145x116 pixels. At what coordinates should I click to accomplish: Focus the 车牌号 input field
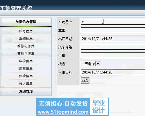point(113,22)
